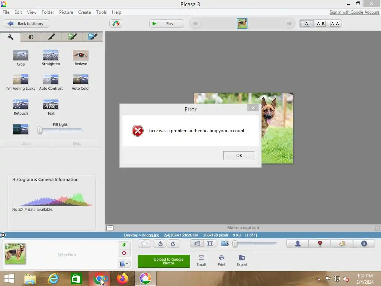Click the Play slideshow button
Screen dimensions: 381x286
coord(166,23)
